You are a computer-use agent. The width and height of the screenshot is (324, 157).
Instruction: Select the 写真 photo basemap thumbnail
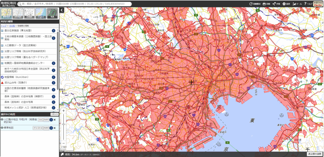click(x=52, y=14)
